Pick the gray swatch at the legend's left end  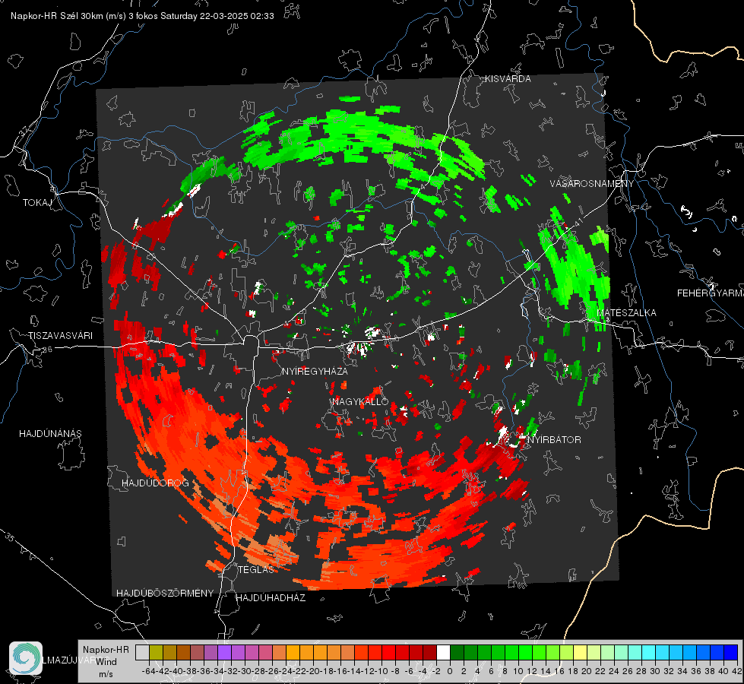[x=142, y=652]
